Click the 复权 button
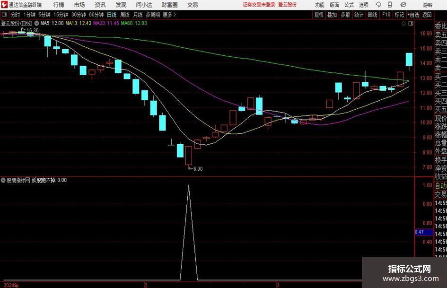The height and width of the screenshot is (288, 447). pos(319,15)
